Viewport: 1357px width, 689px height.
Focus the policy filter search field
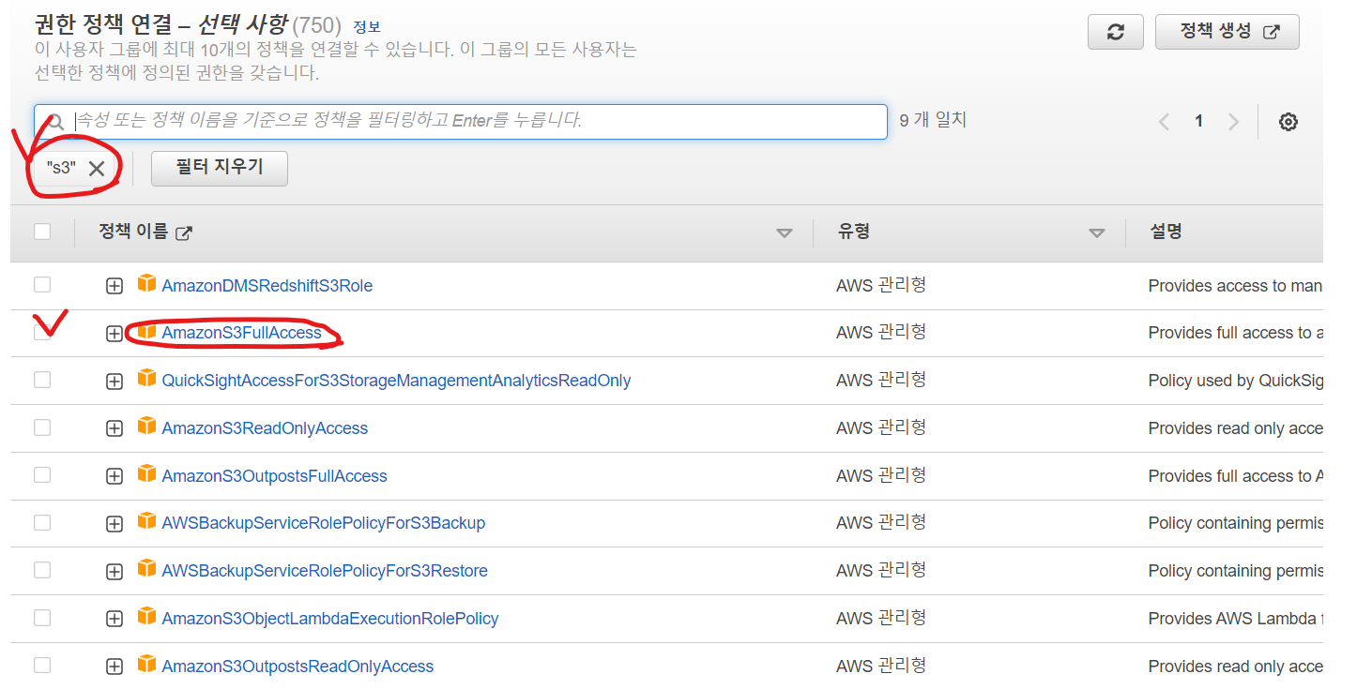click(x=461, y=122)
